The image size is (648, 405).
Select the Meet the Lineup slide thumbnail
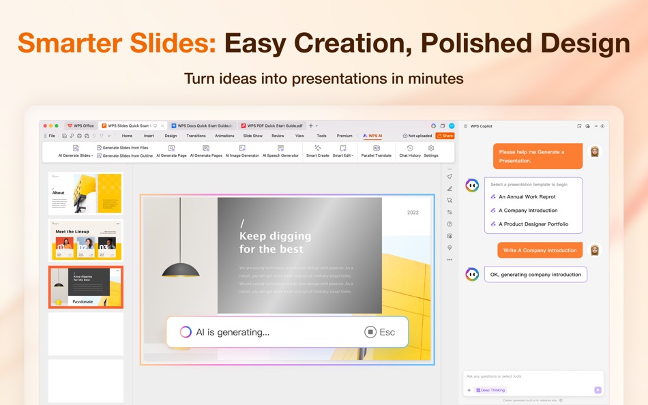click(85, 240)
